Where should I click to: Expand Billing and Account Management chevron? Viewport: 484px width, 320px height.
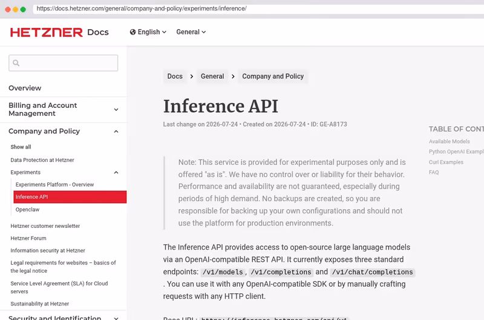[x=116, y=110]
